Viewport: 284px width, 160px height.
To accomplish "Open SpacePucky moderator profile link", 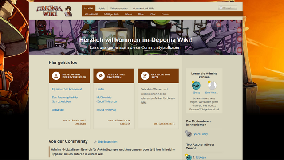I will tap(200, 134).
